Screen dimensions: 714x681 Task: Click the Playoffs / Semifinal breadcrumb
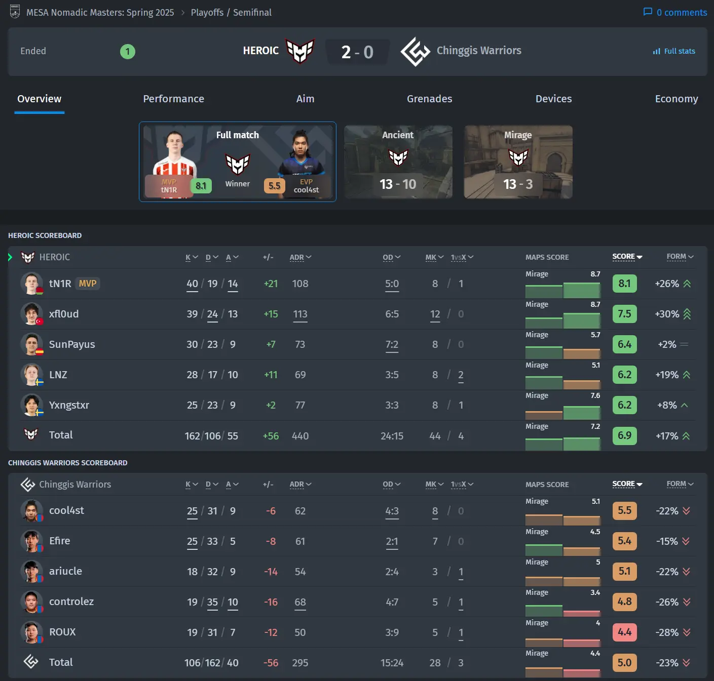tap(231, 12)
